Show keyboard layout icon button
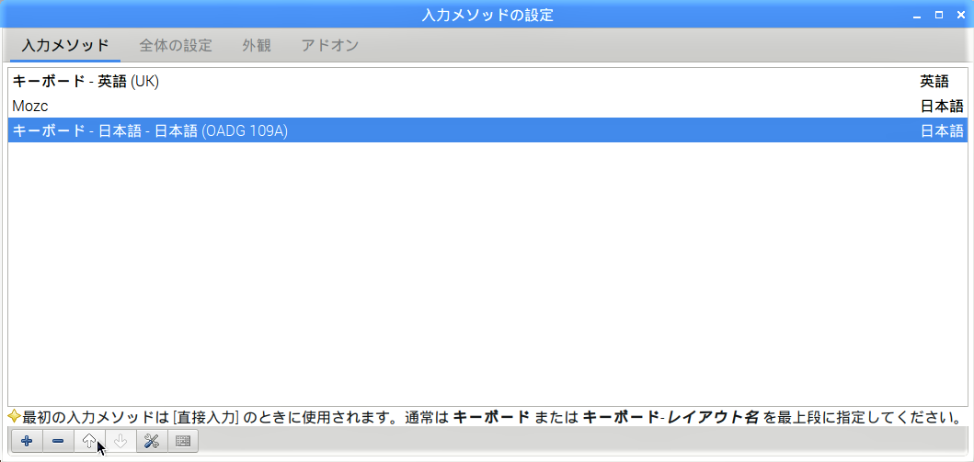The height and width of the screenshot is (462, 974). point(183,441)
